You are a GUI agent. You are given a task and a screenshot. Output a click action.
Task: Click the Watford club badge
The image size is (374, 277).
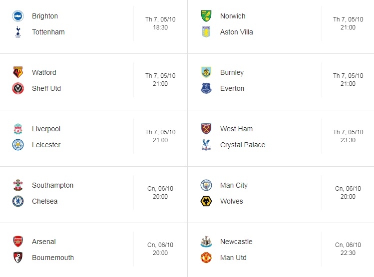click(18, 72)
